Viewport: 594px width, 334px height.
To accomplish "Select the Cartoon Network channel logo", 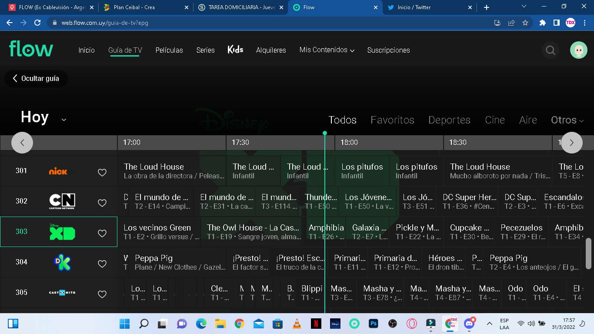I will [x=62, y=201].
